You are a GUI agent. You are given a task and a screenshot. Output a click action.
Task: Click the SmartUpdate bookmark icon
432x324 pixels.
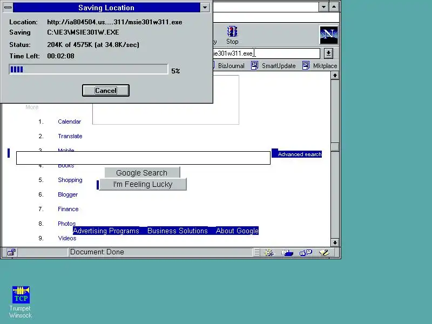click(x=254, y=65)
